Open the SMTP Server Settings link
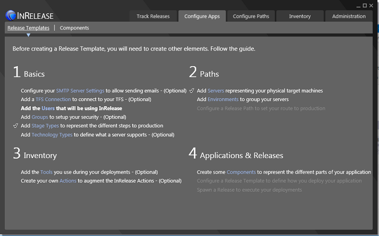379x236 pixels. [80, 91]
